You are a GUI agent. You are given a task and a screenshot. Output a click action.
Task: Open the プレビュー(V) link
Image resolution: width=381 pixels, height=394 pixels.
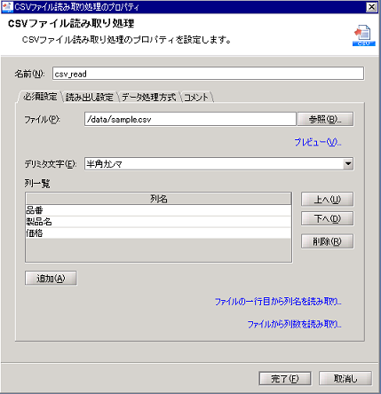point(318,142)
